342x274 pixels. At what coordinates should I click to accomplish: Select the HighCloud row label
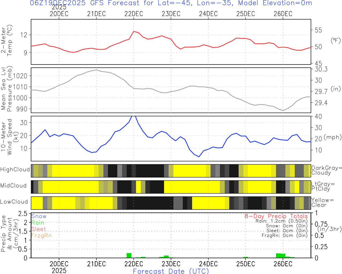(15, 170)
